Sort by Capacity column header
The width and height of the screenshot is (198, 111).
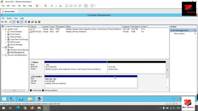126,27
